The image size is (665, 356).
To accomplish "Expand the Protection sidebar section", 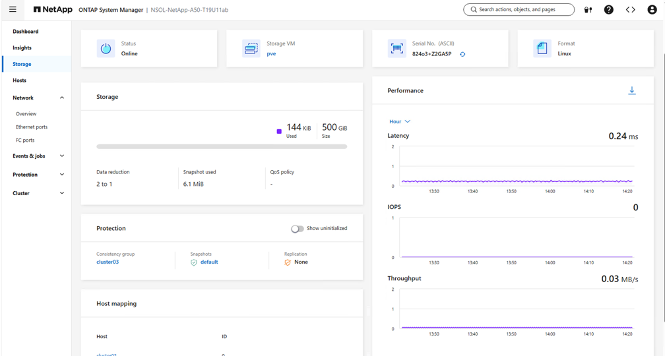I will click(62, 175).
